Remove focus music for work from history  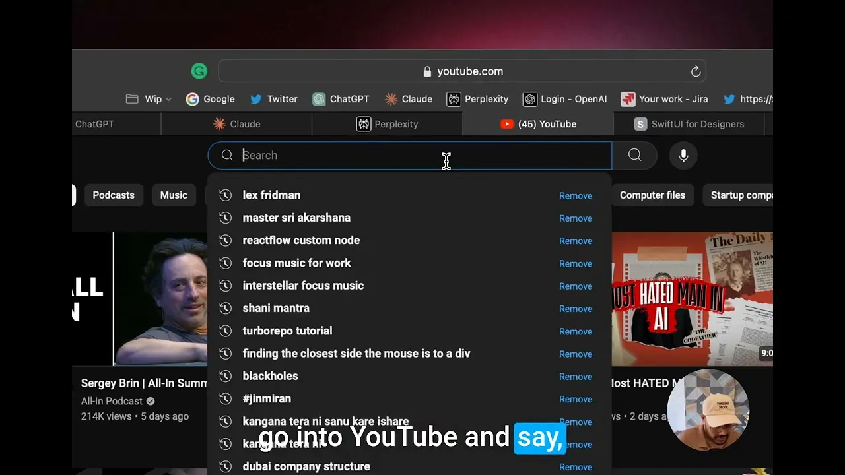tap(576, 263)
